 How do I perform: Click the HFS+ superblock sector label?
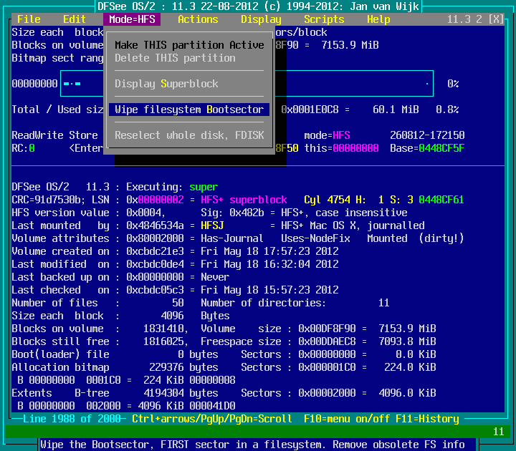pyautogui.click(x=244, y=200)
